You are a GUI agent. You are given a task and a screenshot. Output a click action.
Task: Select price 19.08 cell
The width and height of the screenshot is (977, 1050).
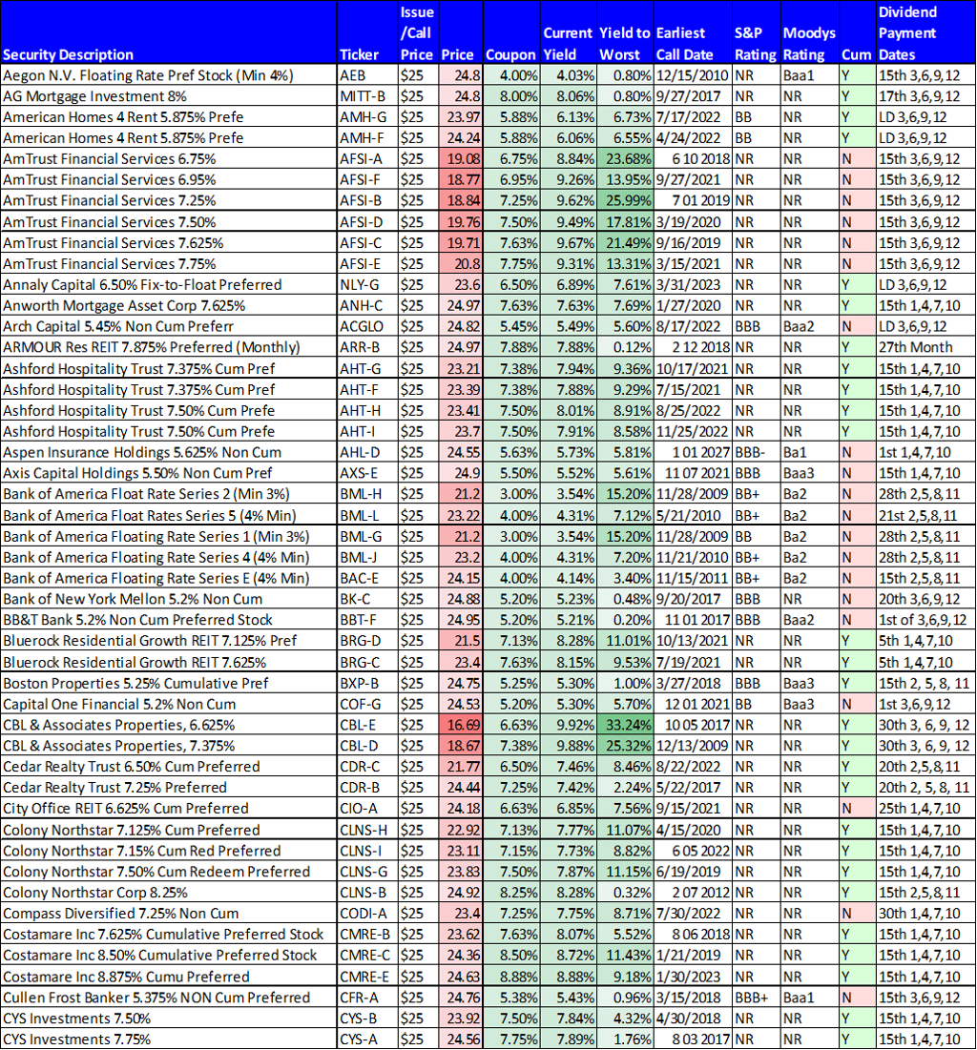coord(461,159)
